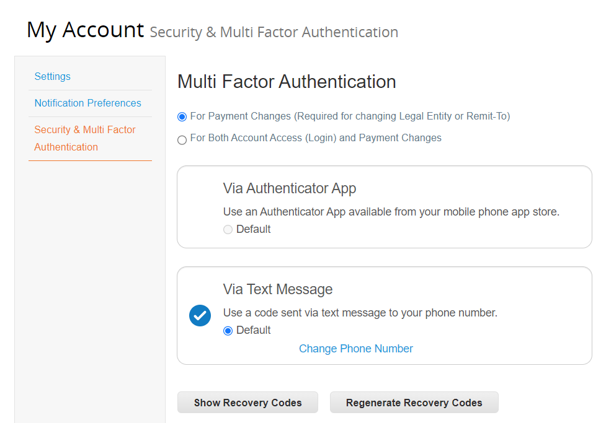Click the My Account page title
Image resolution: width=606 pixels, height=423 pixels.
click(x=86, y=30)
